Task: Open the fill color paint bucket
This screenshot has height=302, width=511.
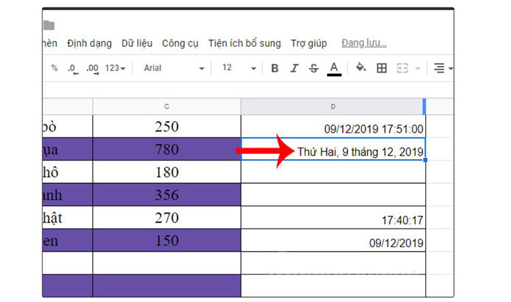Action: [360, 68]
